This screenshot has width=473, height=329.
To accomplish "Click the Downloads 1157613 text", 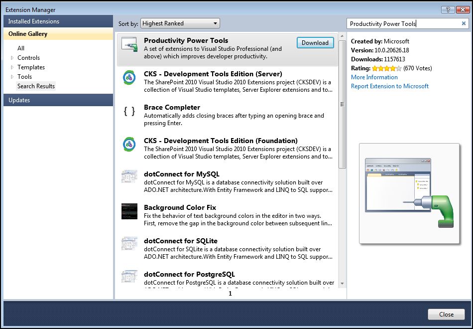I will pos(378,59).
